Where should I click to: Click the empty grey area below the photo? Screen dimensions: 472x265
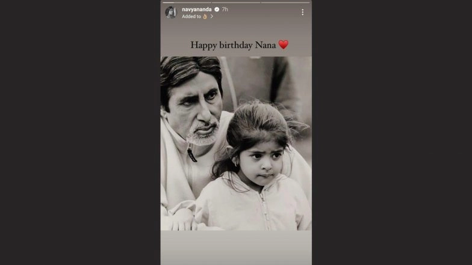click(x=236, y=248)
